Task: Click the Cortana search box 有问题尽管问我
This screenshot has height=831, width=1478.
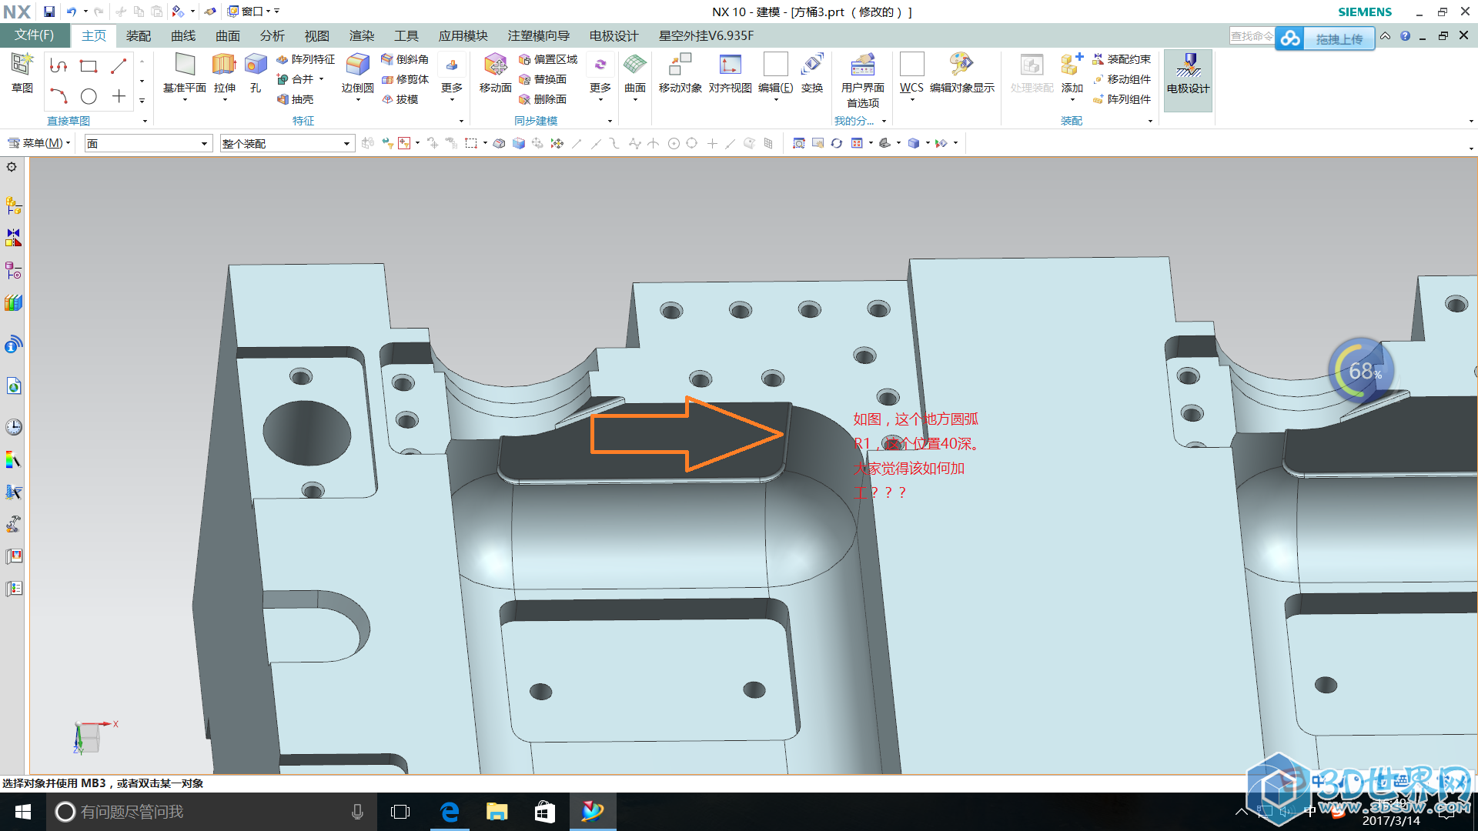Action: click(212, 812)
